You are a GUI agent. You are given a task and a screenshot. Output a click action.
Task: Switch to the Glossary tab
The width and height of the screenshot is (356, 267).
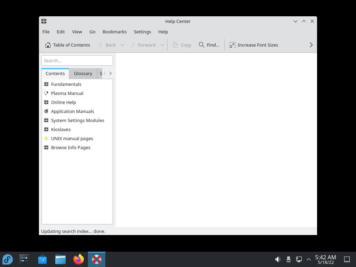pyautogui.click(x=83, y=74)
